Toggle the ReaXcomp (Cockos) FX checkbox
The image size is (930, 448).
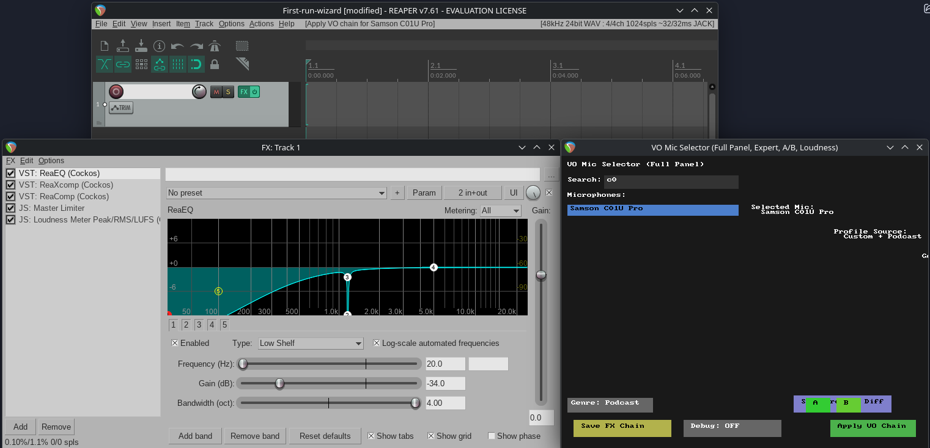tap(10, 185)
